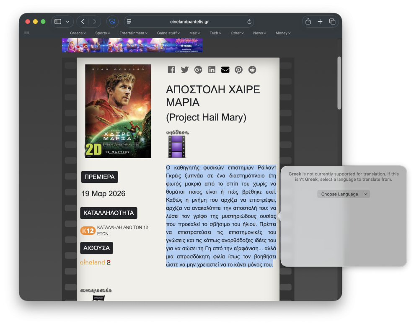Open the News favorites menu

click(260, 33)
